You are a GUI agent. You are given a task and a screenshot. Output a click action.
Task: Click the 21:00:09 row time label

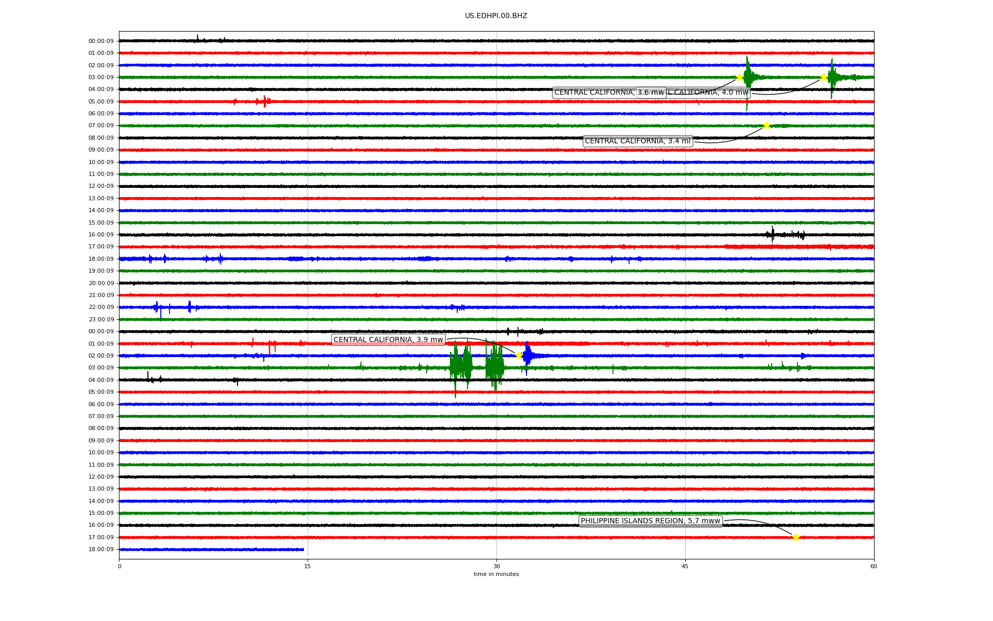101,295
